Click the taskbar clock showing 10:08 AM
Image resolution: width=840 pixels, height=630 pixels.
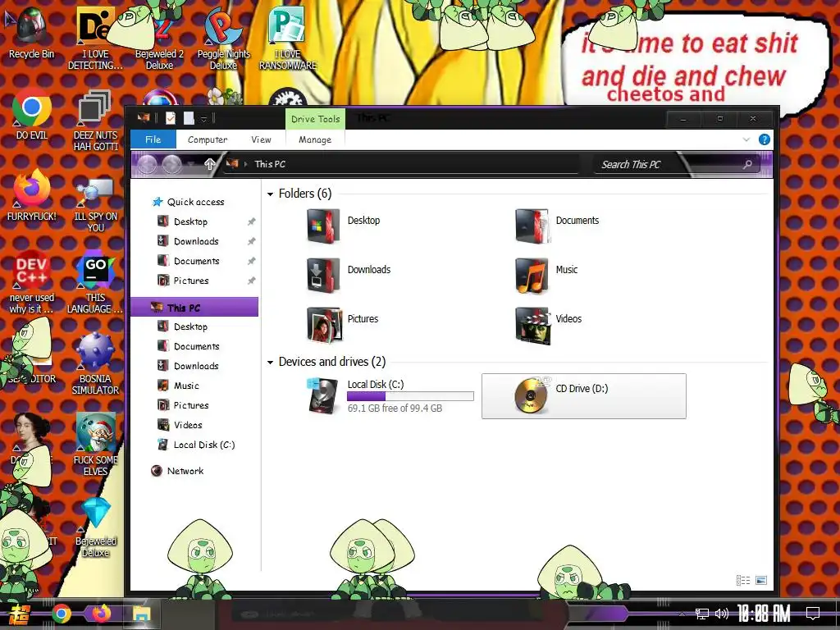pos(764,614)
